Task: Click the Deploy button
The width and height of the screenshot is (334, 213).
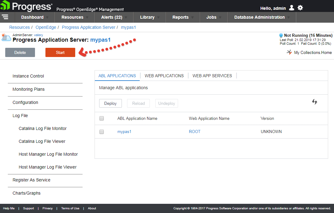Action: point(111,103)
